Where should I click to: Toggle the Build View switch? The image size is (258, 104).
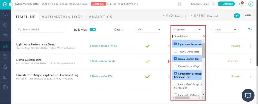[x=93, y=30]
